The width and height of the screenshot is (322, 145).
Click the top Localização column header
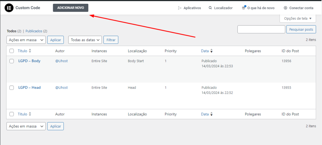(x=137, y=51)
